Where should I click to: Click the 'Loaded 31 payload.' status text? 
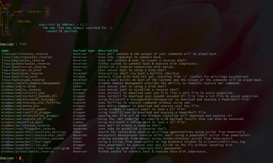tap(62, 31)
